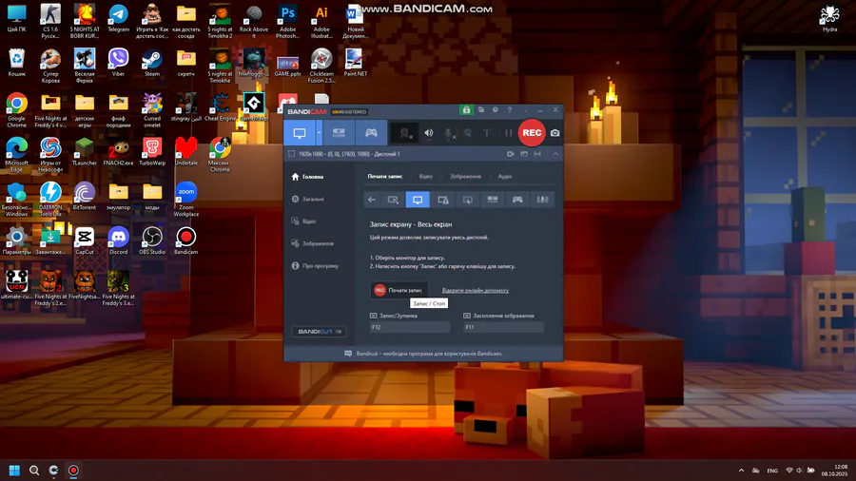Collapse the panel with the up chevron
Viewport: 856px width, 481px height.
(x=555, y=154)
